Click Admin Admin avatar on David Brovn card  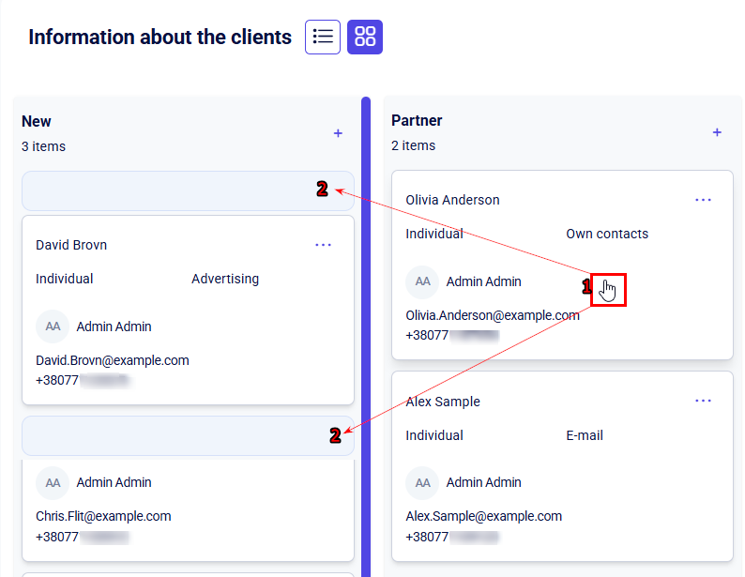(53, 326)
